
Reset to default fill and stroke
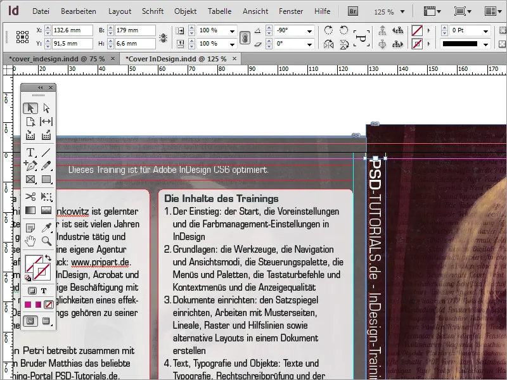pyautogui.click(x=28, y=277)
